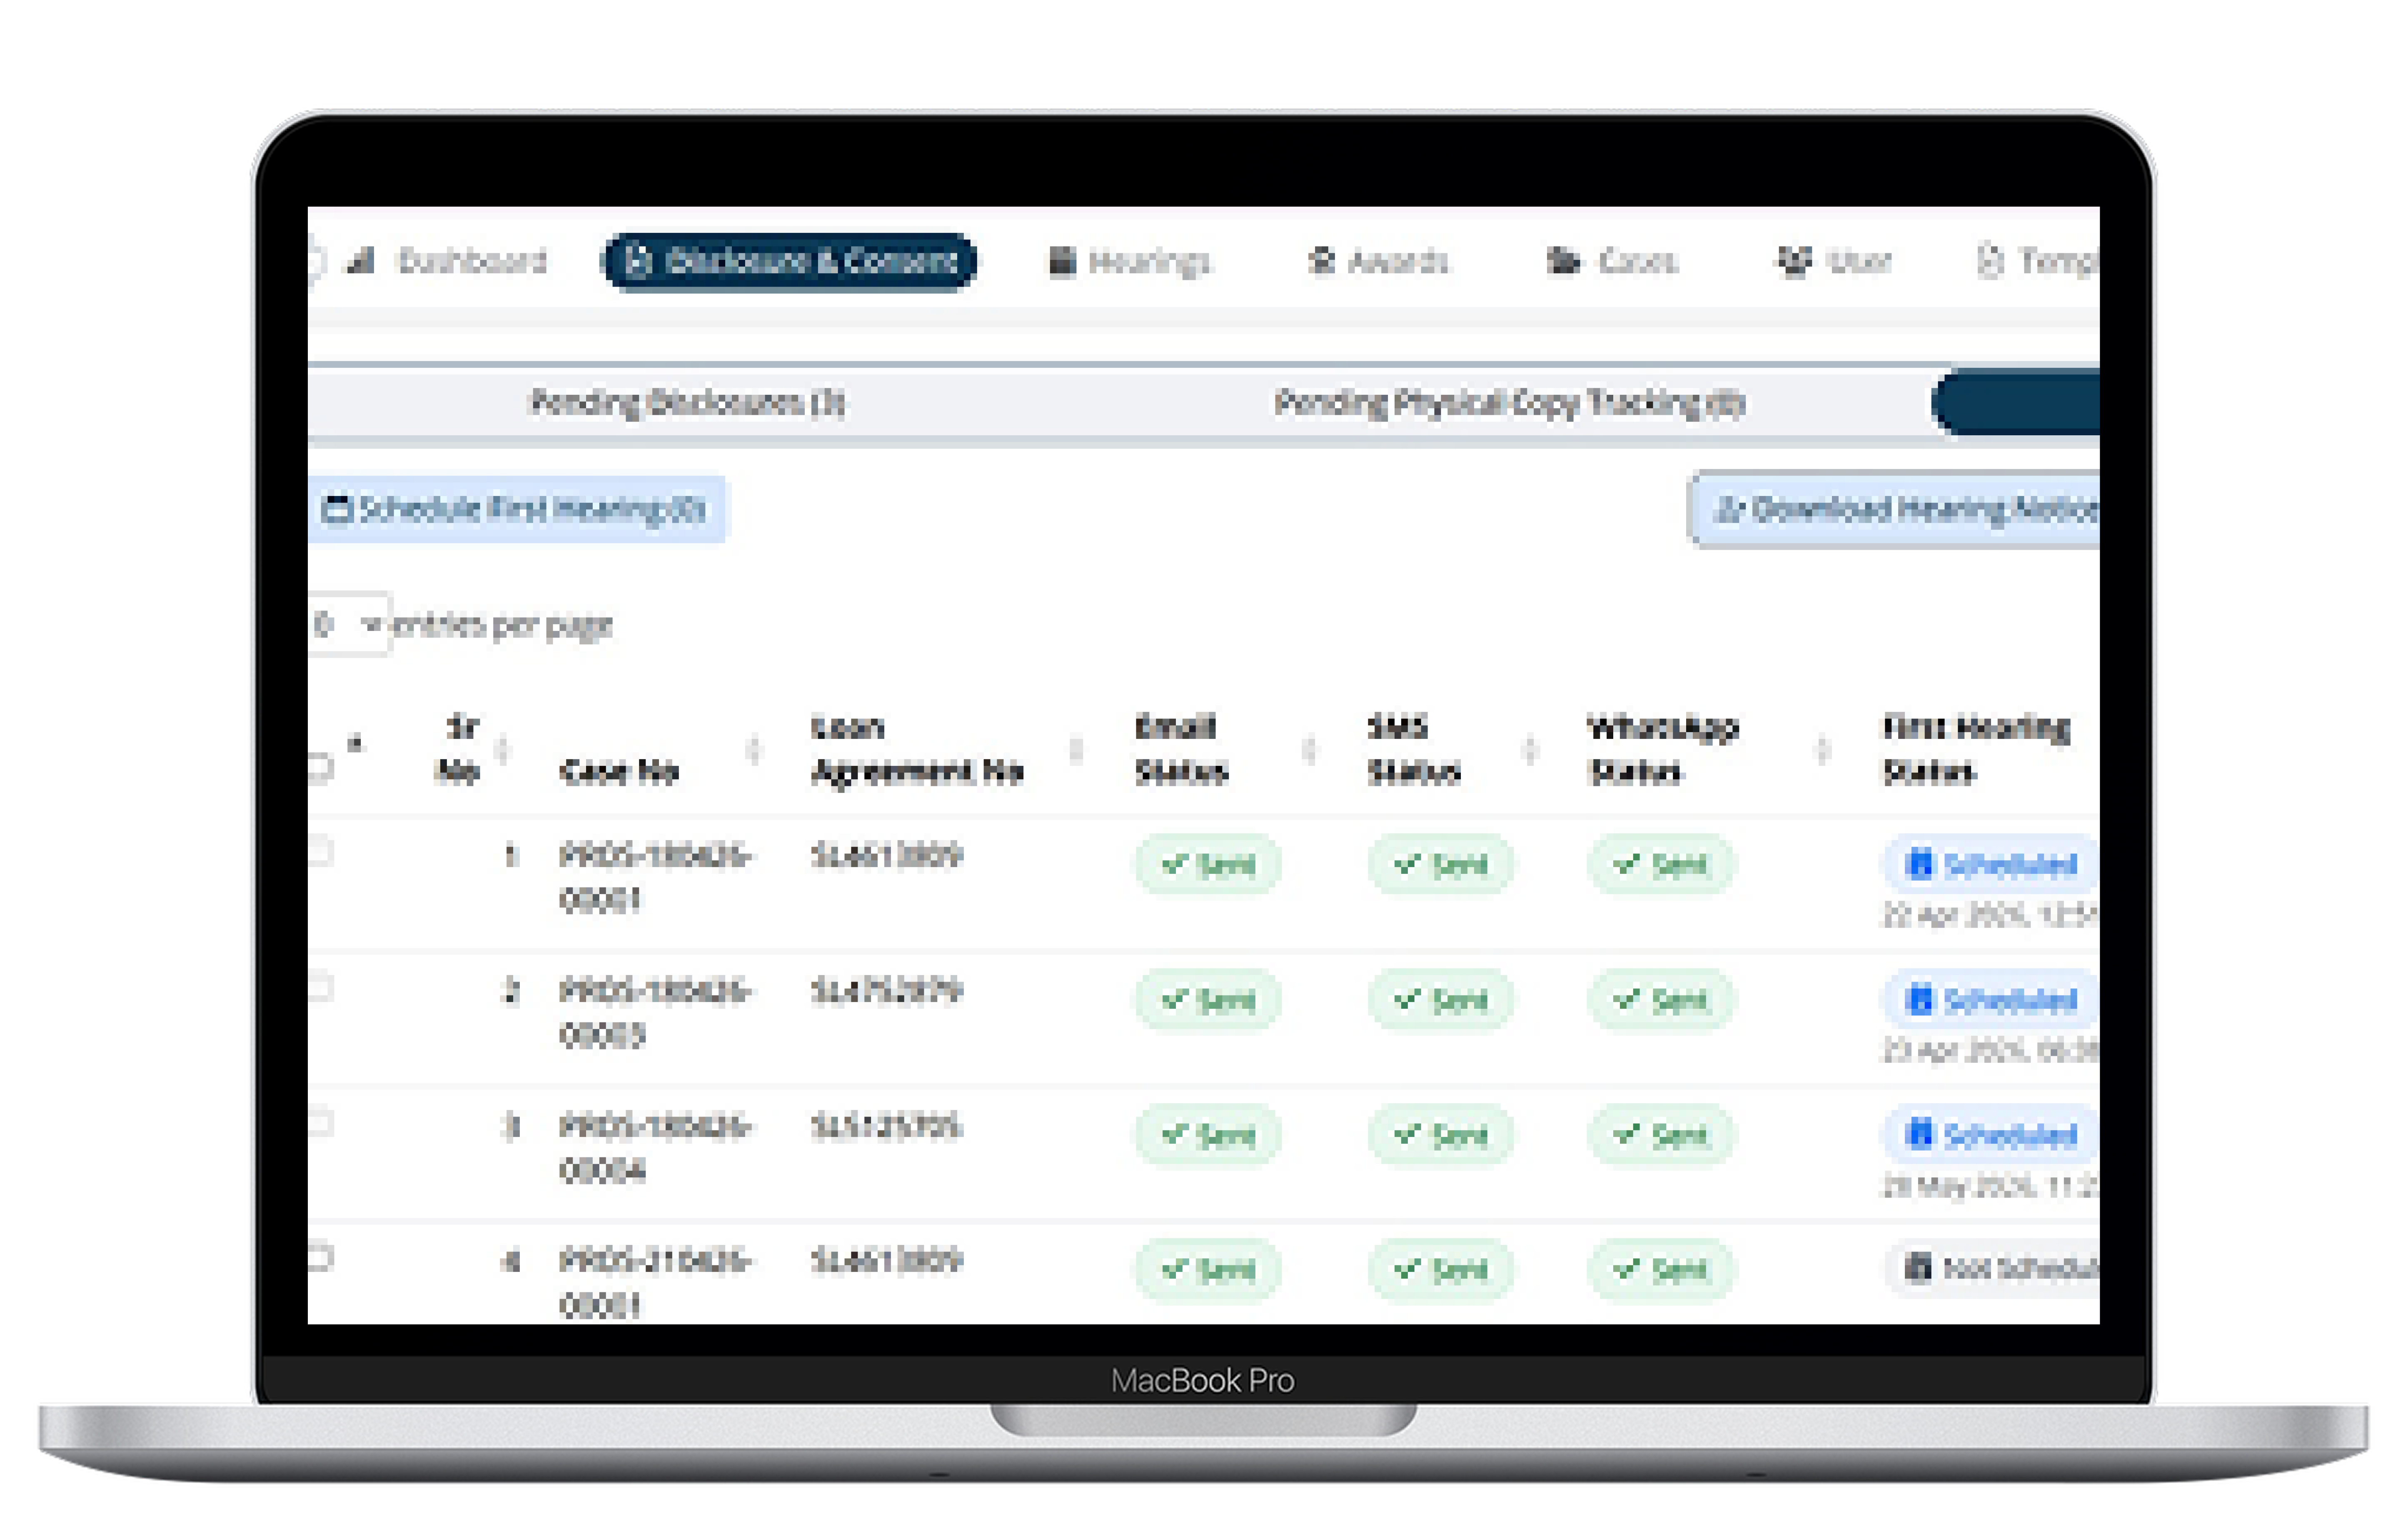Click the Dashboard bar chart icon
2408x1531 pixels.
pyautogui.click(x=360, y=261)
